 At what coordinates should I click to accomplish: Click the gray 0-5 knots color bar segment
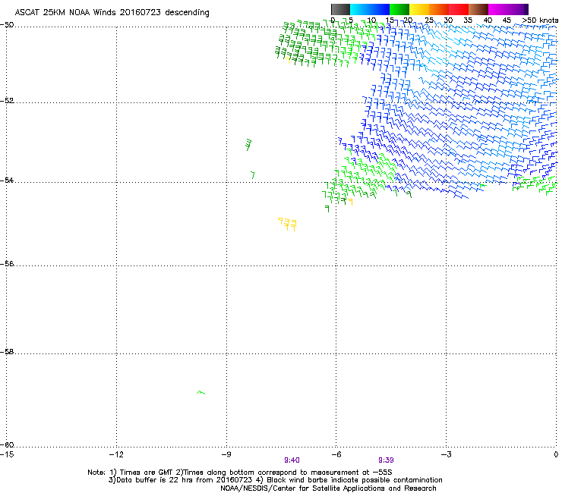click(340, 9)
